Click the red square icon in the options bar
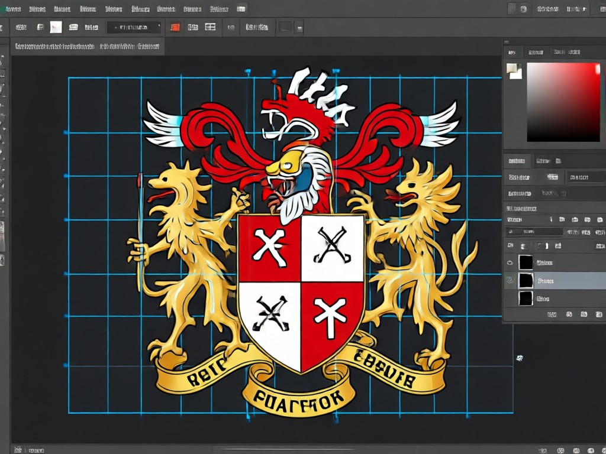Image resolution: width=606 pixels, height=454 pixels. point(175,27)
